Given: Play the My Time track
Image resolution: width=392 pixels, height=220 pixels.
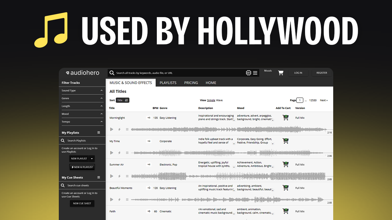Looking at the screenshot, I should coord(112,153).
